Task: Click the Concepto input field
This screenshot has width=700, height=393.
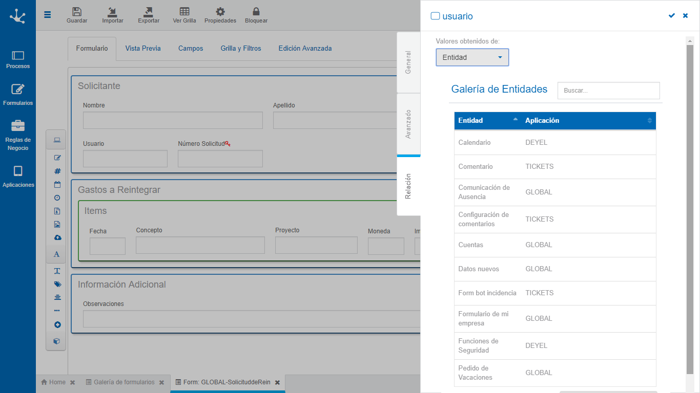Action: [200, 245]
